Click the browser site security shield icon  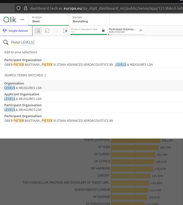(x=19, y=8)
